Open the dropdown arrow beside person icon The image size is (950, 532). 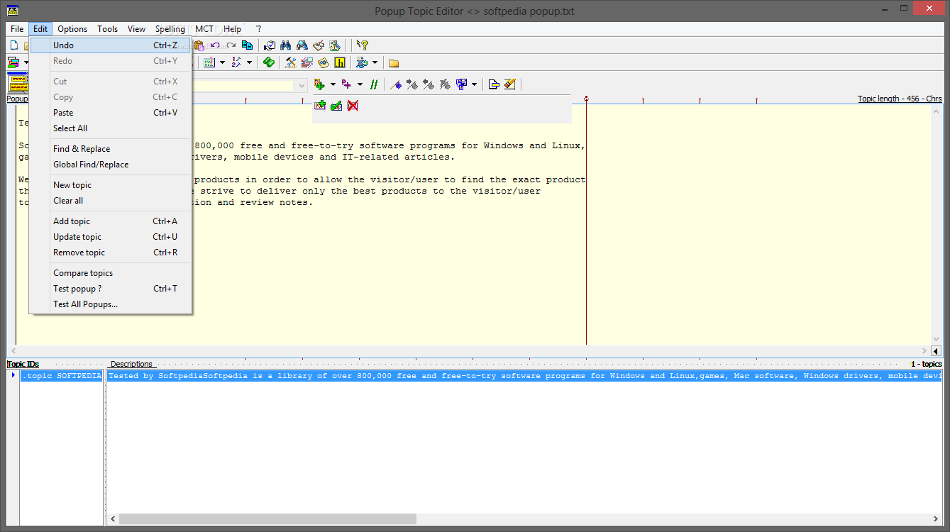coord(375,62)
